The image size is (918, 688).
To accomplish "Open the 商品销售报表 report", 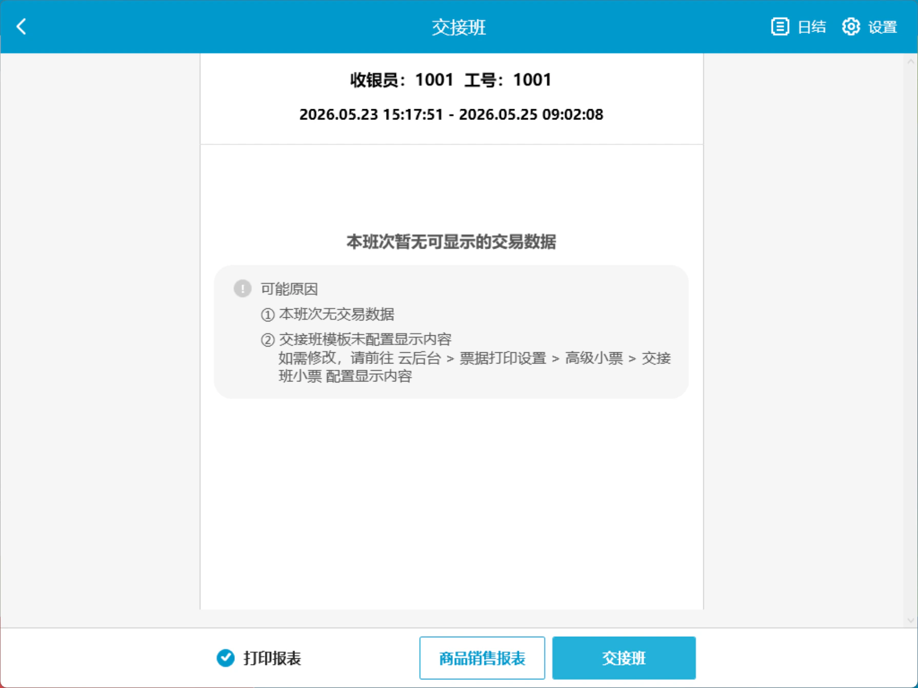I will 482,658.
